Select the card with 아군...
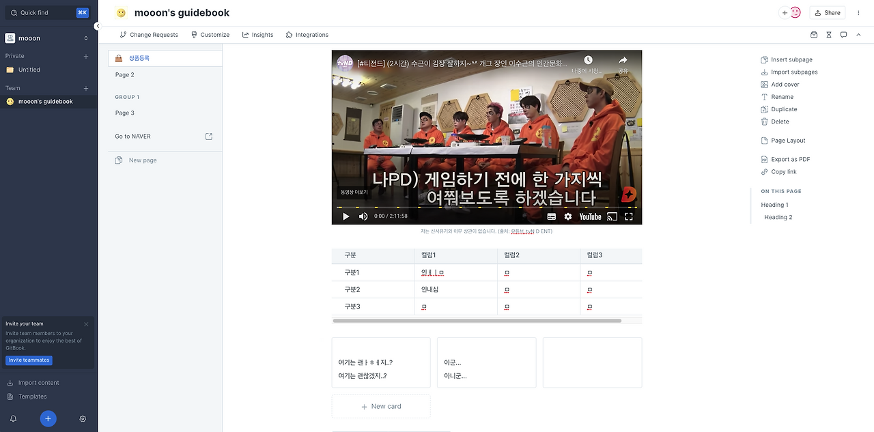 pyautogui.click(x=486, y=362)
